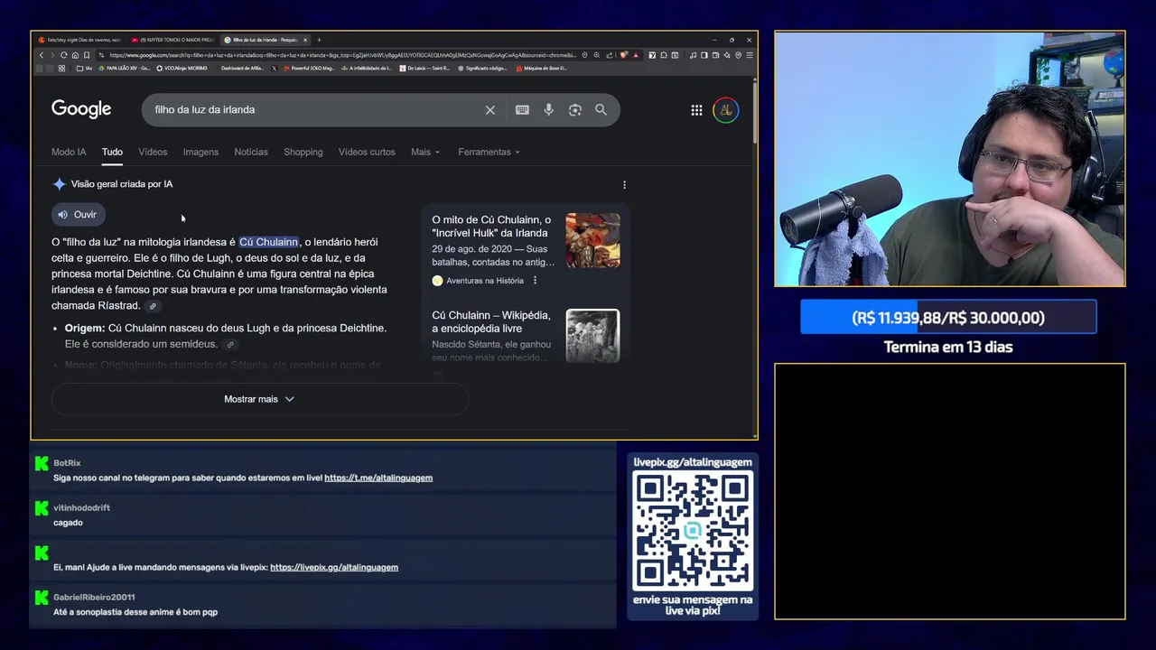
Task: Open the extensions puzzle icon
Action: click(664, 55)
